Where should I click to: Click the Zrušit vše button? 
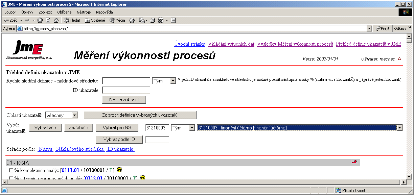pyautogui.click(x=78, y=128)
